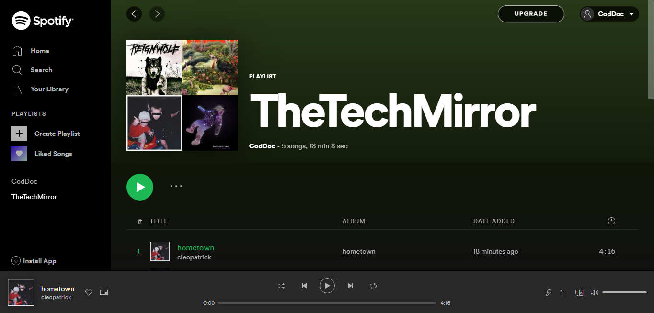Viewport: 654px width, 313px height.
Task: Click the '18 minutes ago' date cell
Action: (495, 251)
